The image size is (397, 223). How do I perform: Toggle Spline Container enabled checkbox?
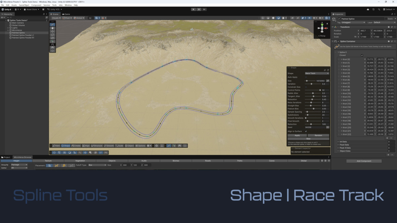point(338,41)
